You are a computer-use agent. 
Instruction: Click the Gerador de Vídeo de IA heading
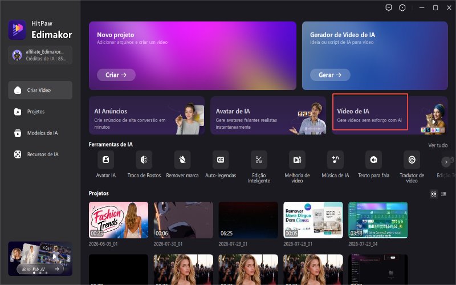click(x=343, y=35)
